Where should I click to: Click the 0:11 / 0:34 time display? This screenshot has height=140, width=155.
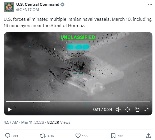coord(103,110)
